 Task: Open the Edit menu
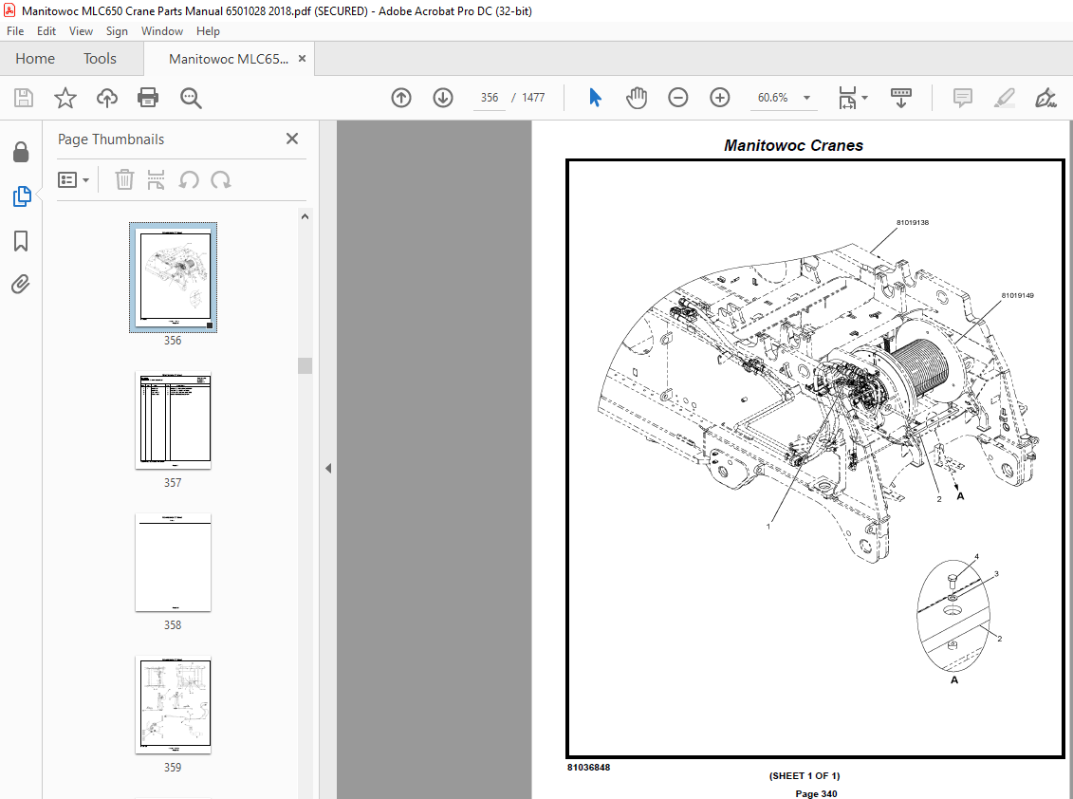[46, 30]
